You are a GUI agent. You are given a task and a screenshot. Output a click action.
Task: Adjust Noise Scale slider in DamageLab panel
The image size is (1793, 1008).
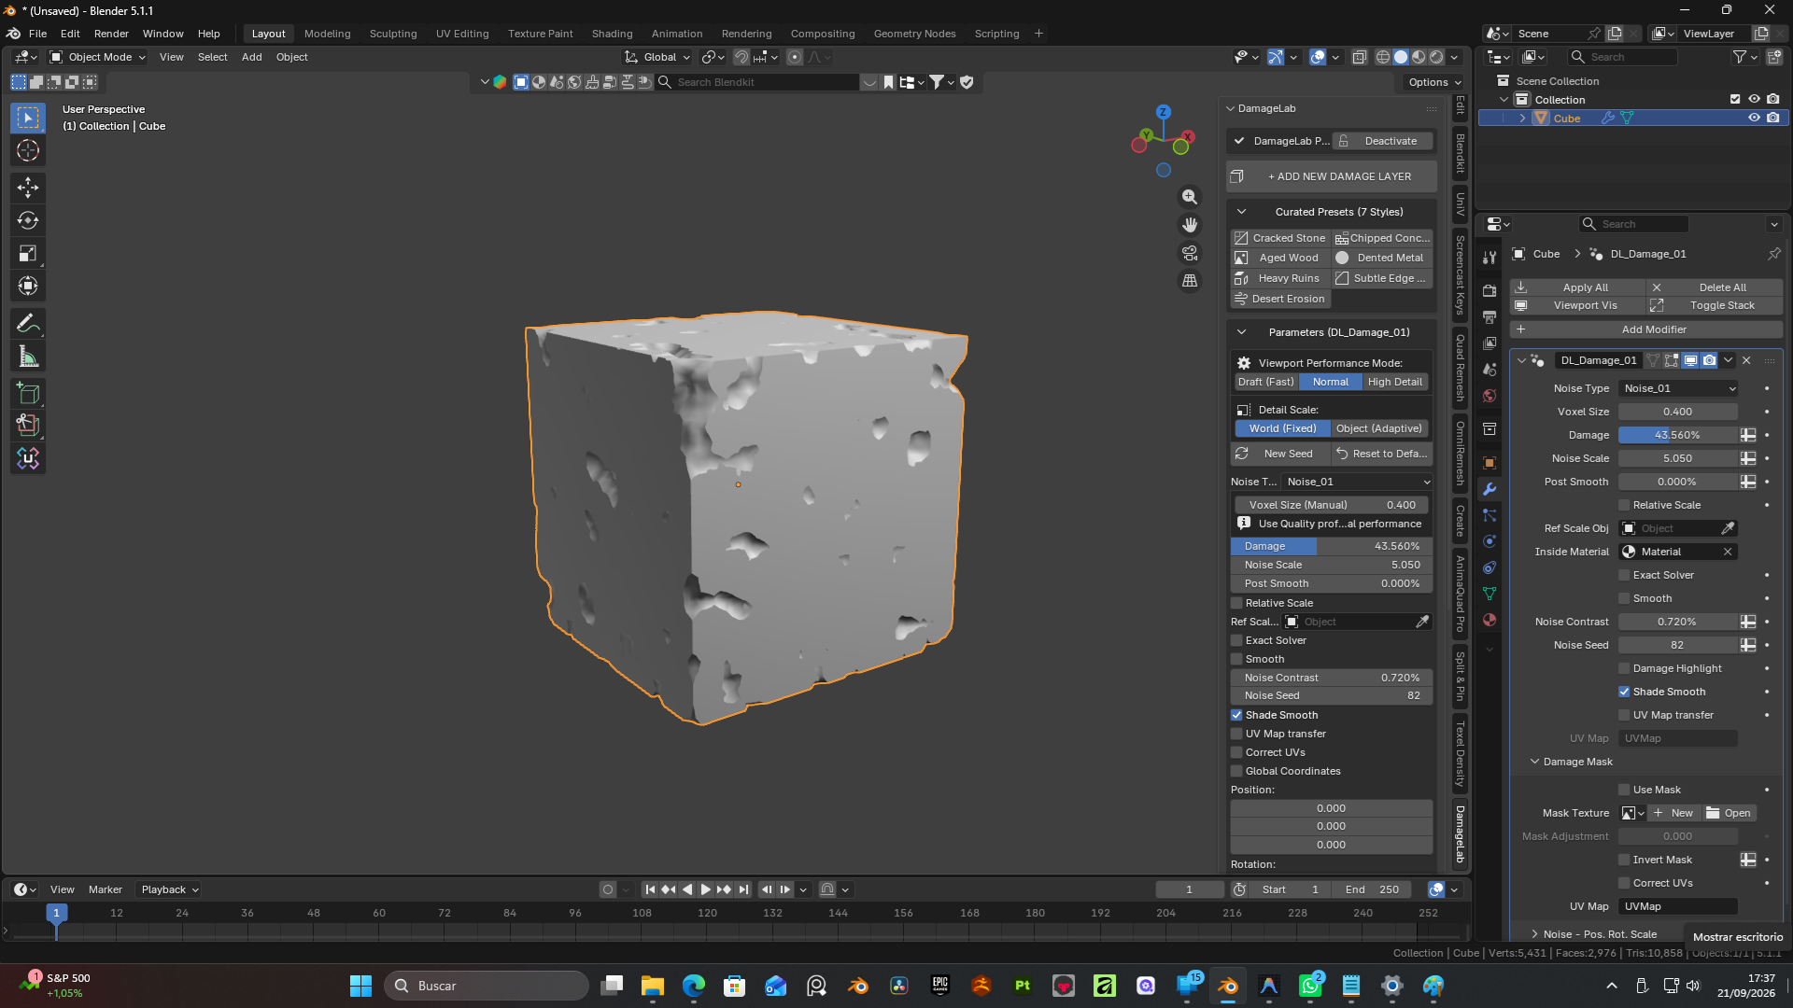pyautogui.click(x=1331, y=565)
